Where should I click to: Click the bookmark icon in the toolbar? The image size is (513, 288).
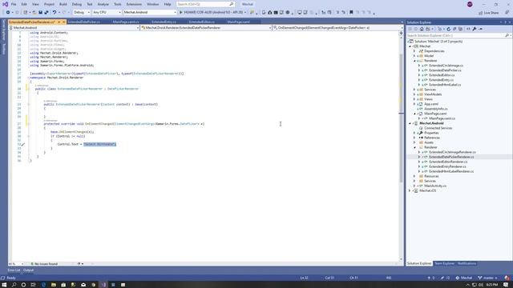pyautogui.click(x=351, y=13)
